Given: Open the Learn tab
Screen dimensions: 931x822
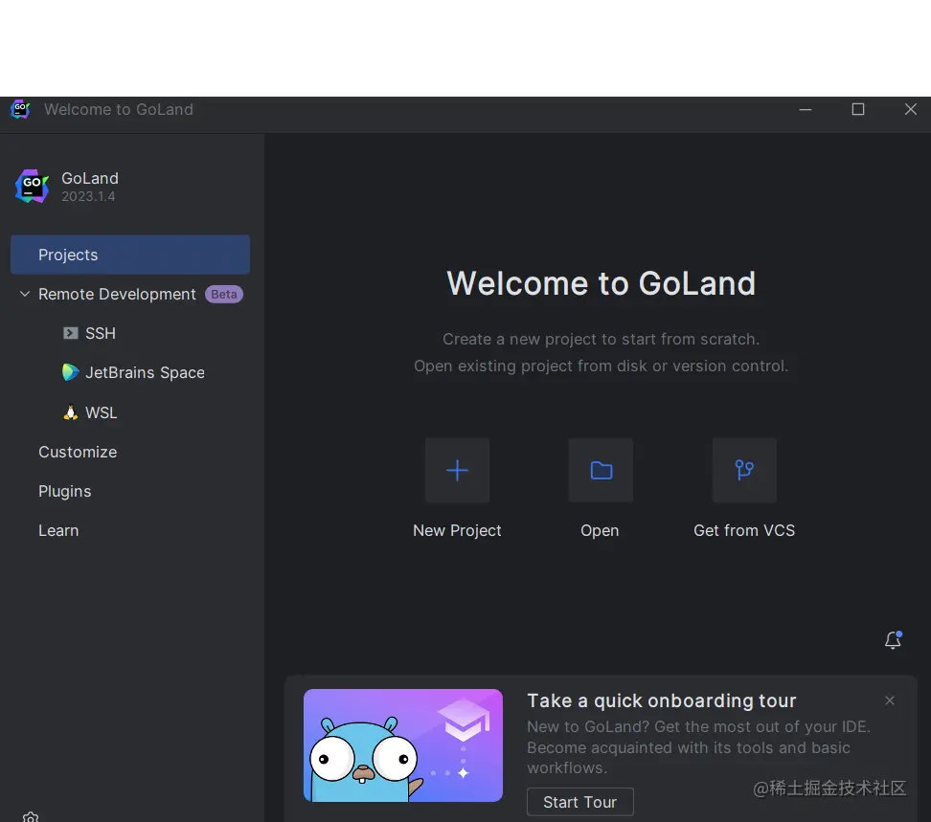Looking at the screenshot, I should 58,530.
